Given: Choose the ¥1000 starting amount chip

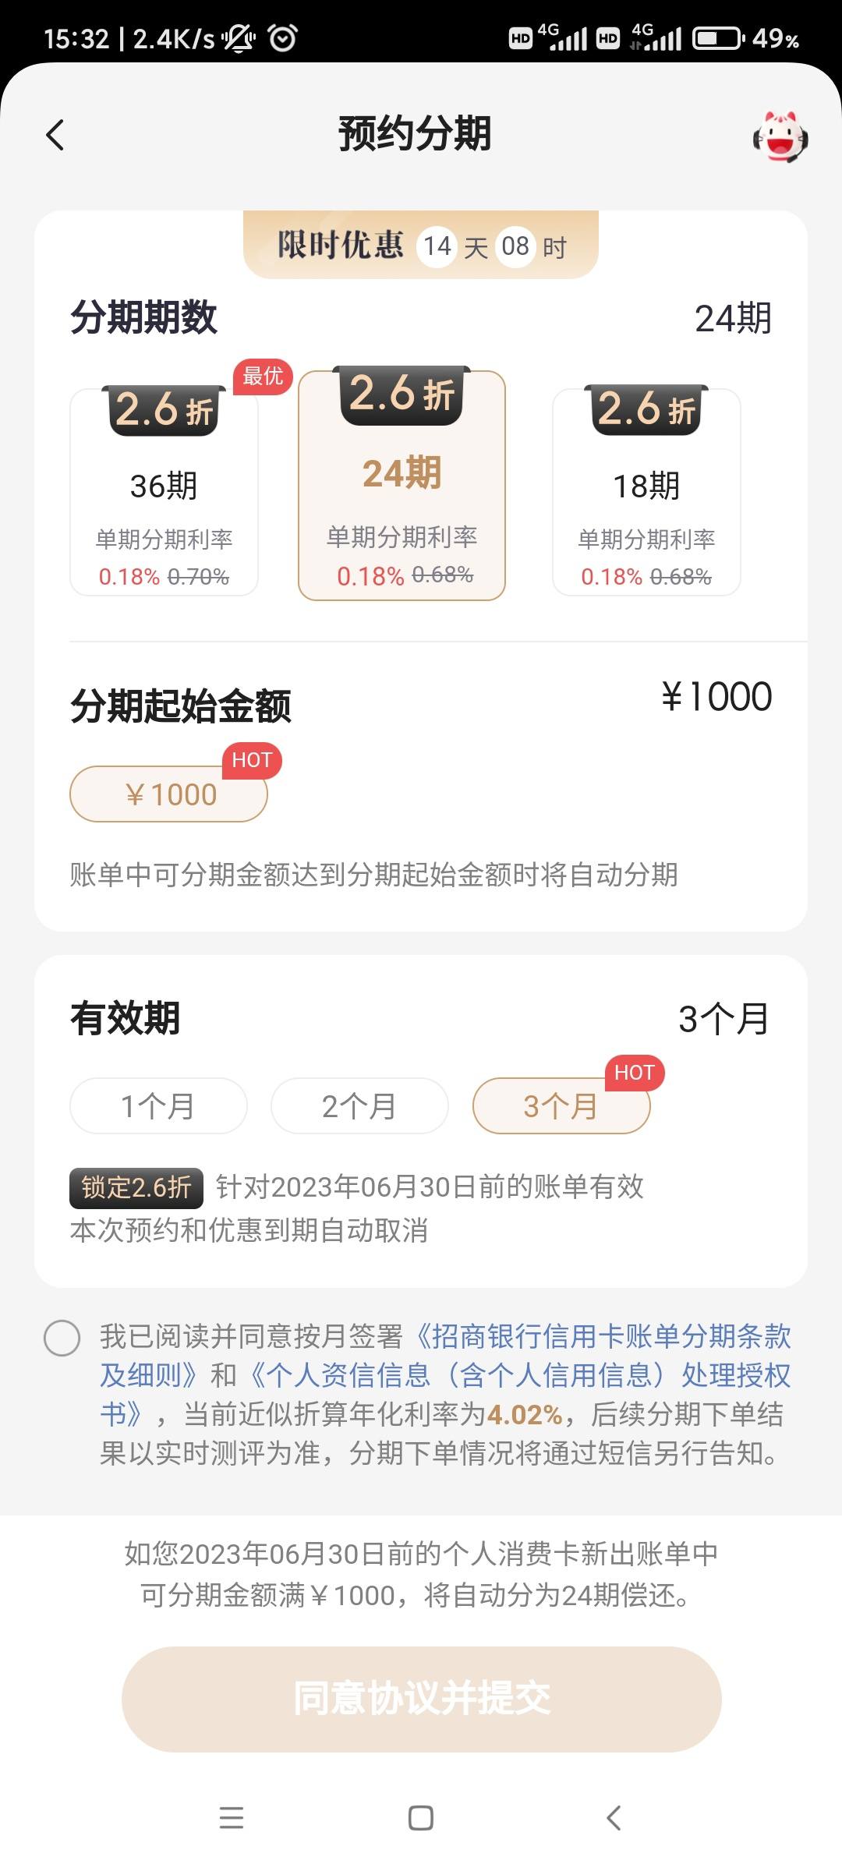Looking at the screenshot, I should click(x=168, y=794).
